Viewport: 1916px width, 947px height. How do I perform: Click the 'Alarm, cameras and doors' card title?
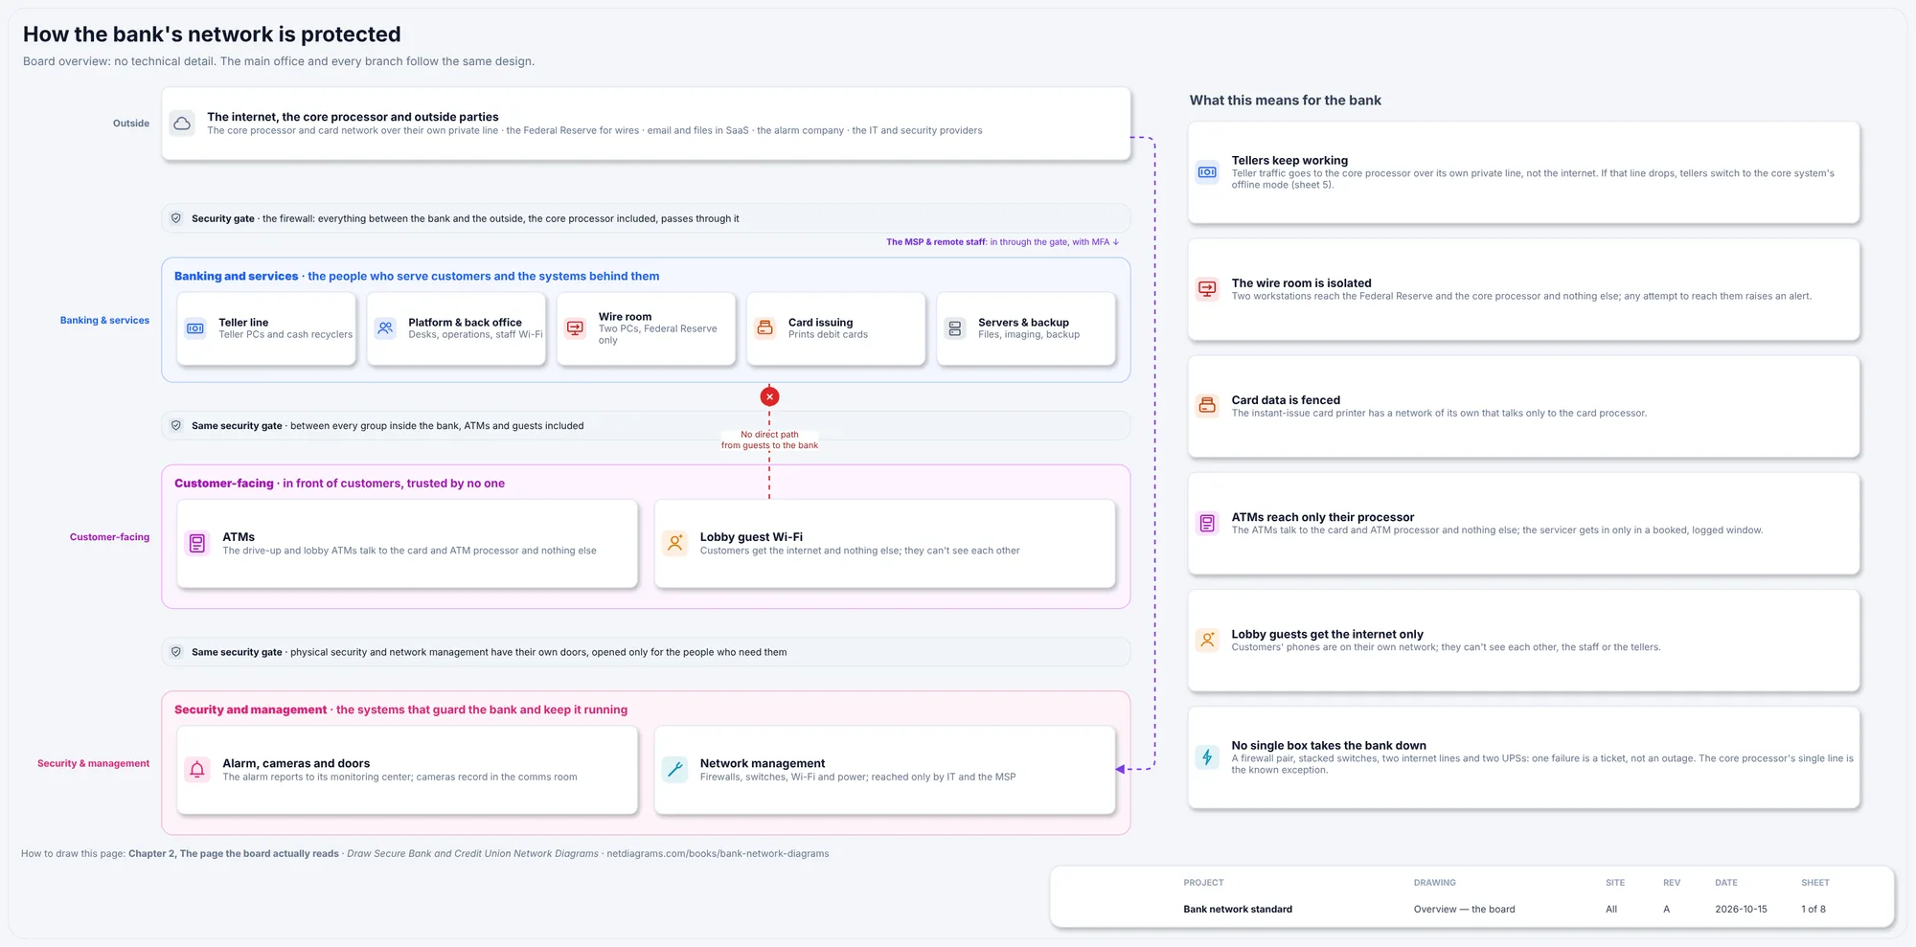click(296, 764)
